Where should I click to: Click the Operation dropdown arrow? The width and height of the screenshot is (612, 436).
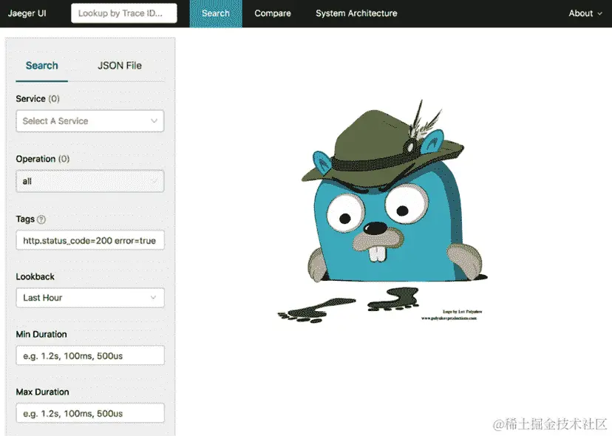click(x=154, y=181)
